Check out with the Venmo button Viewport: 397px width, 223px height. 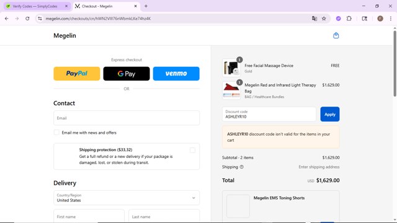[176, 74]
